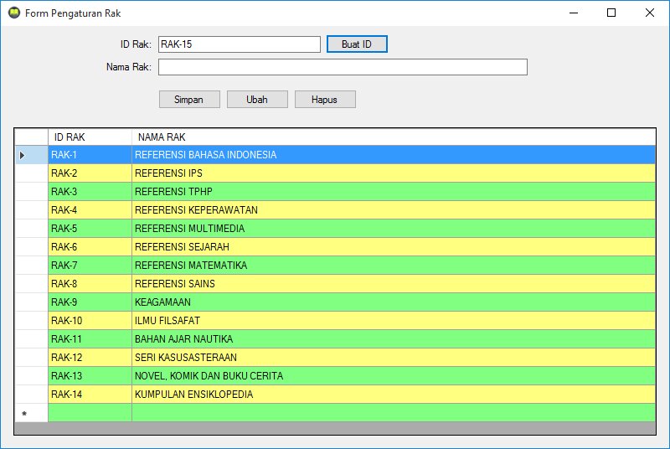Open the form's title bar app icon

(x=13, y=13)
